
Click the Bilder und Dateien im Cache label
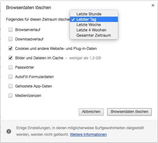(39, 58)
